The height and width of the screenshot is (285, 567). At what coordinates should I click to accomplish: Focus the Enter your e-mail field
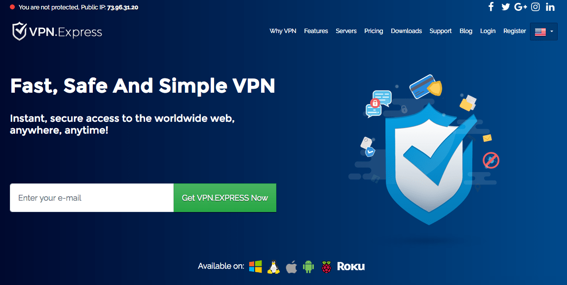(92, 198)
